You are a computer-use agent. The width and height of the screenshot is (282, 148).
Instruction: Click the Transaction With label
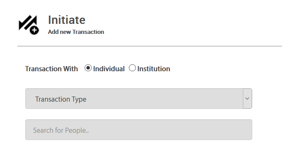pyautogui.click(x=51, y=69)
